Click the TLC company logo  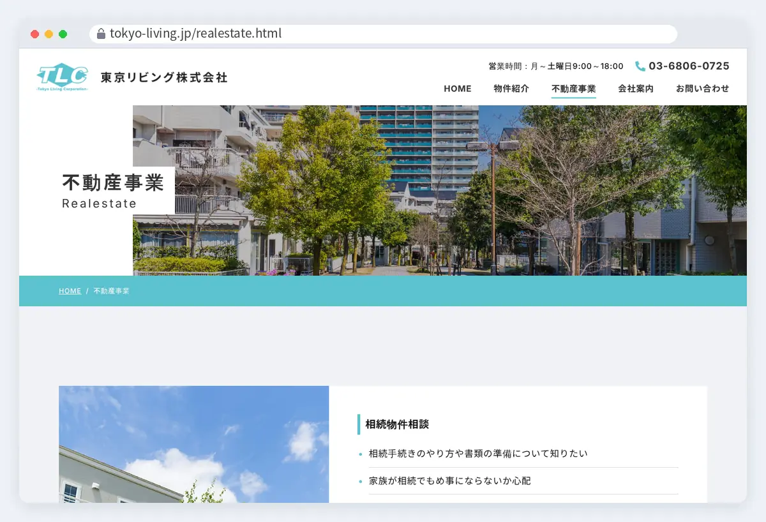(x=62, y=77)
